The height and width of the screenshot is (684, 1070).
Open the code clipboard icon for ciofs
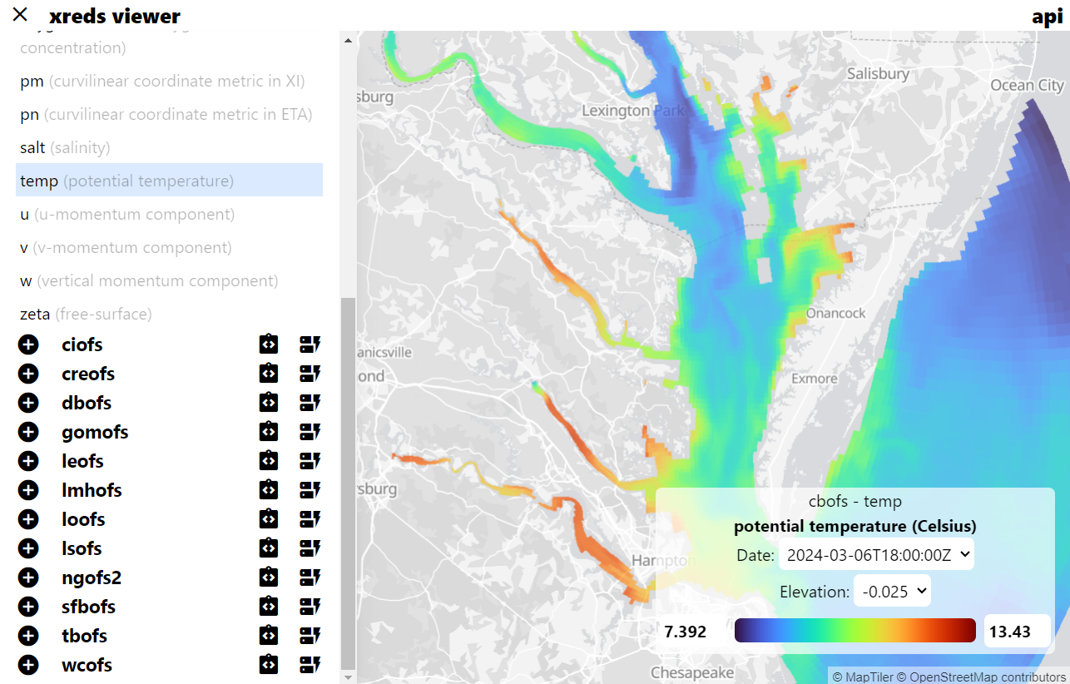(268, 344)
